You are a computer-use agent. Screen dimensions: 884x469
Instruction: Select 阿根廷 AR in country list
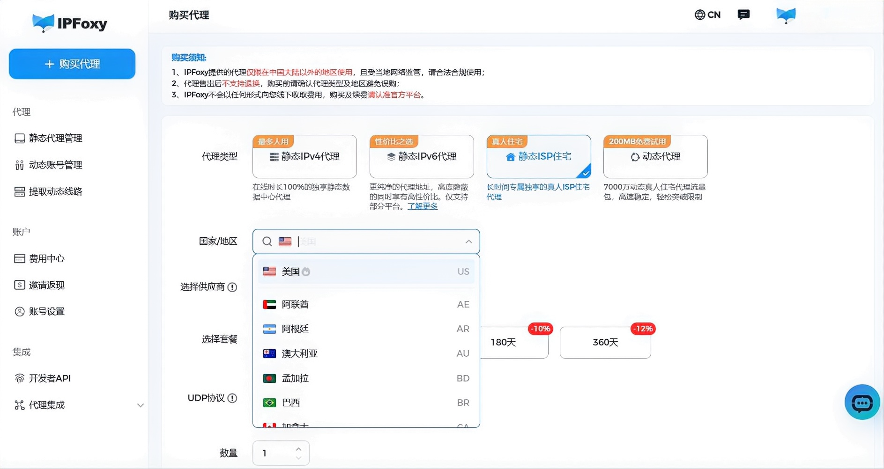tap(366, 329)
